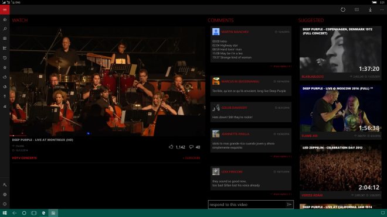Click the main video player area
The height and width of the screenshot is (217, 387).
point(107,81)
